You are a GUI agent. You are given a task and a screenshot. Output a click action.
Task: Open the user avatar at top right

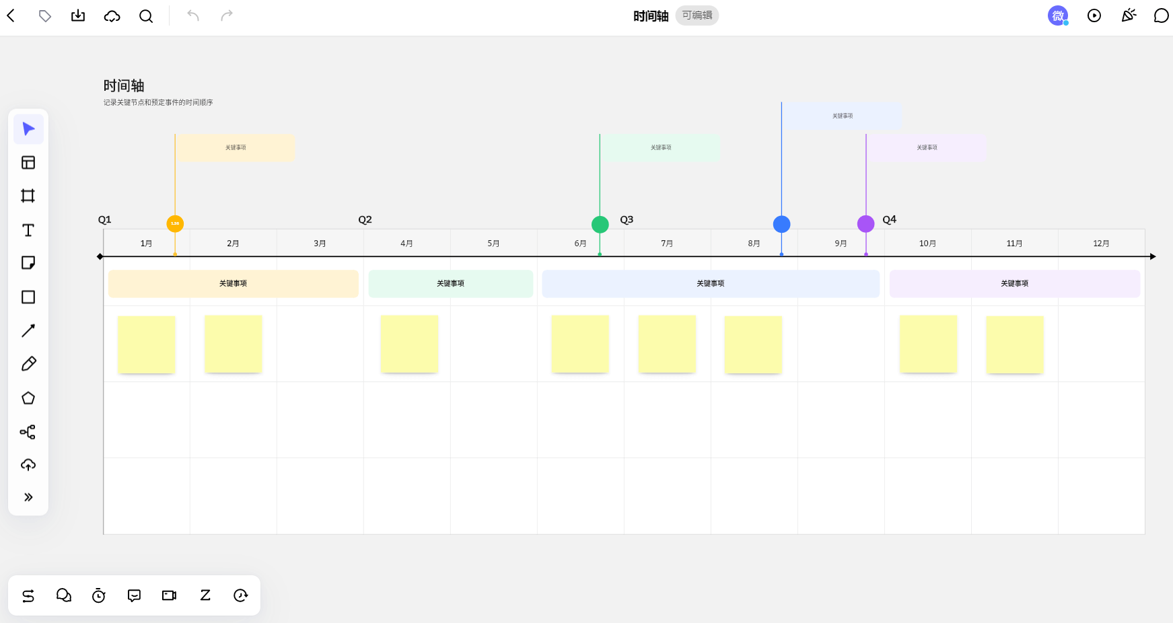pos(1058,15)
